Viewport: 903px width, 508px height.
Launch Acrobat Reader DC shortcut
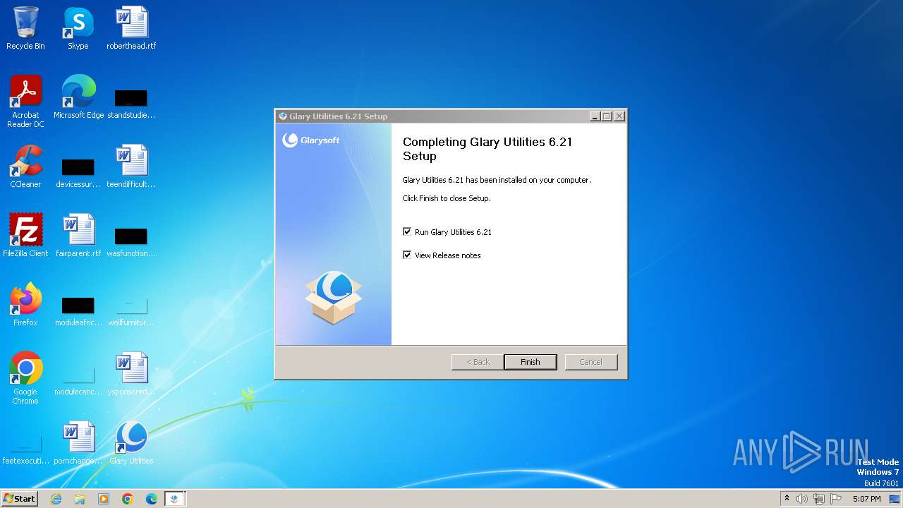[25, 102]
